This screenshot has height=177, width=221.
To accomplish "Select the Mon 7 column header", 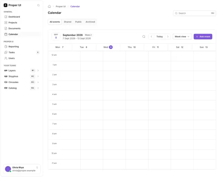I will [x=59, y=47].
